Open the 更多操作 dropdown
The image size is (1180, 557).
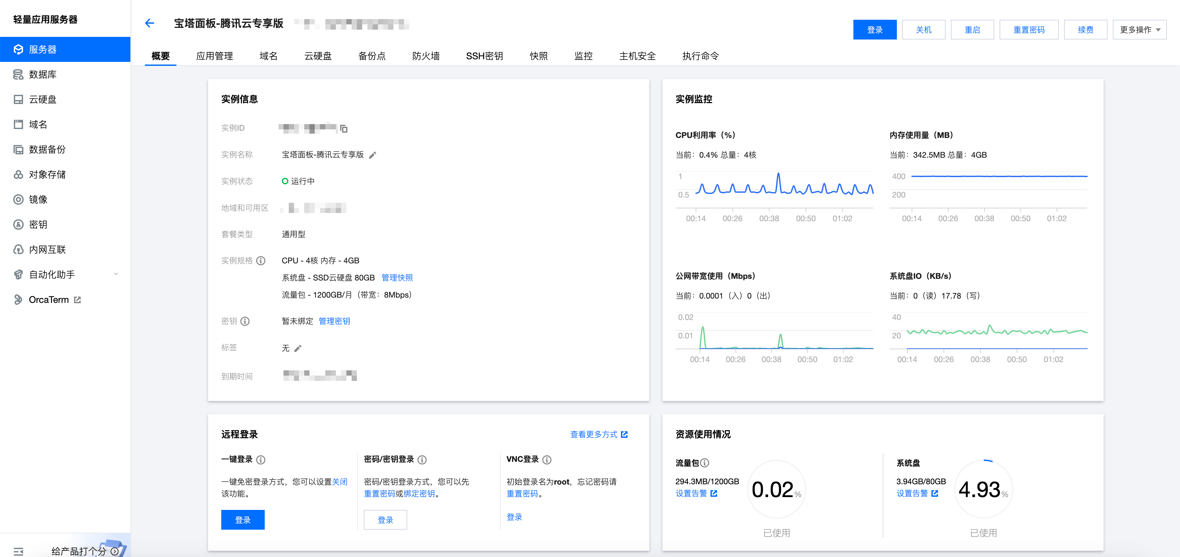[1139, 30]
